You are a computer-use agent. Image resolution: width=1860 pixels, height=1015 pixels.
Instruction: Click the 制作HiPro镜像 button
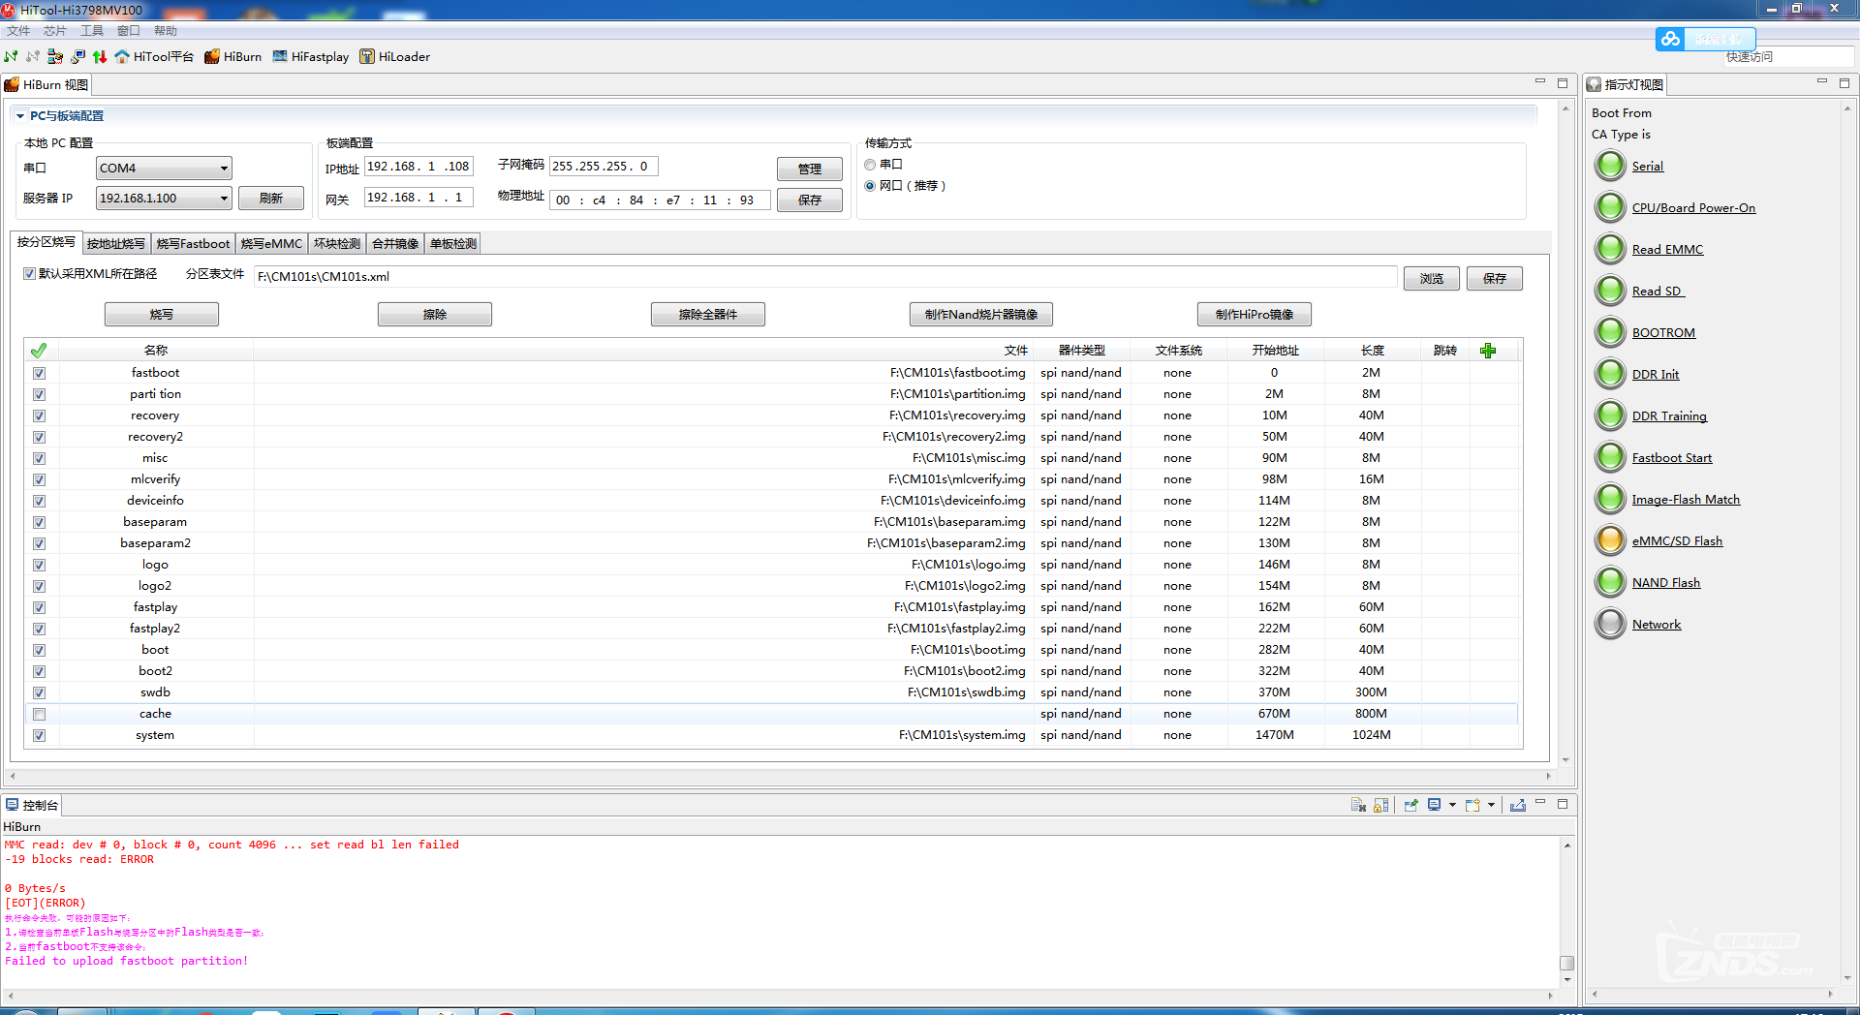(1255, 315)
